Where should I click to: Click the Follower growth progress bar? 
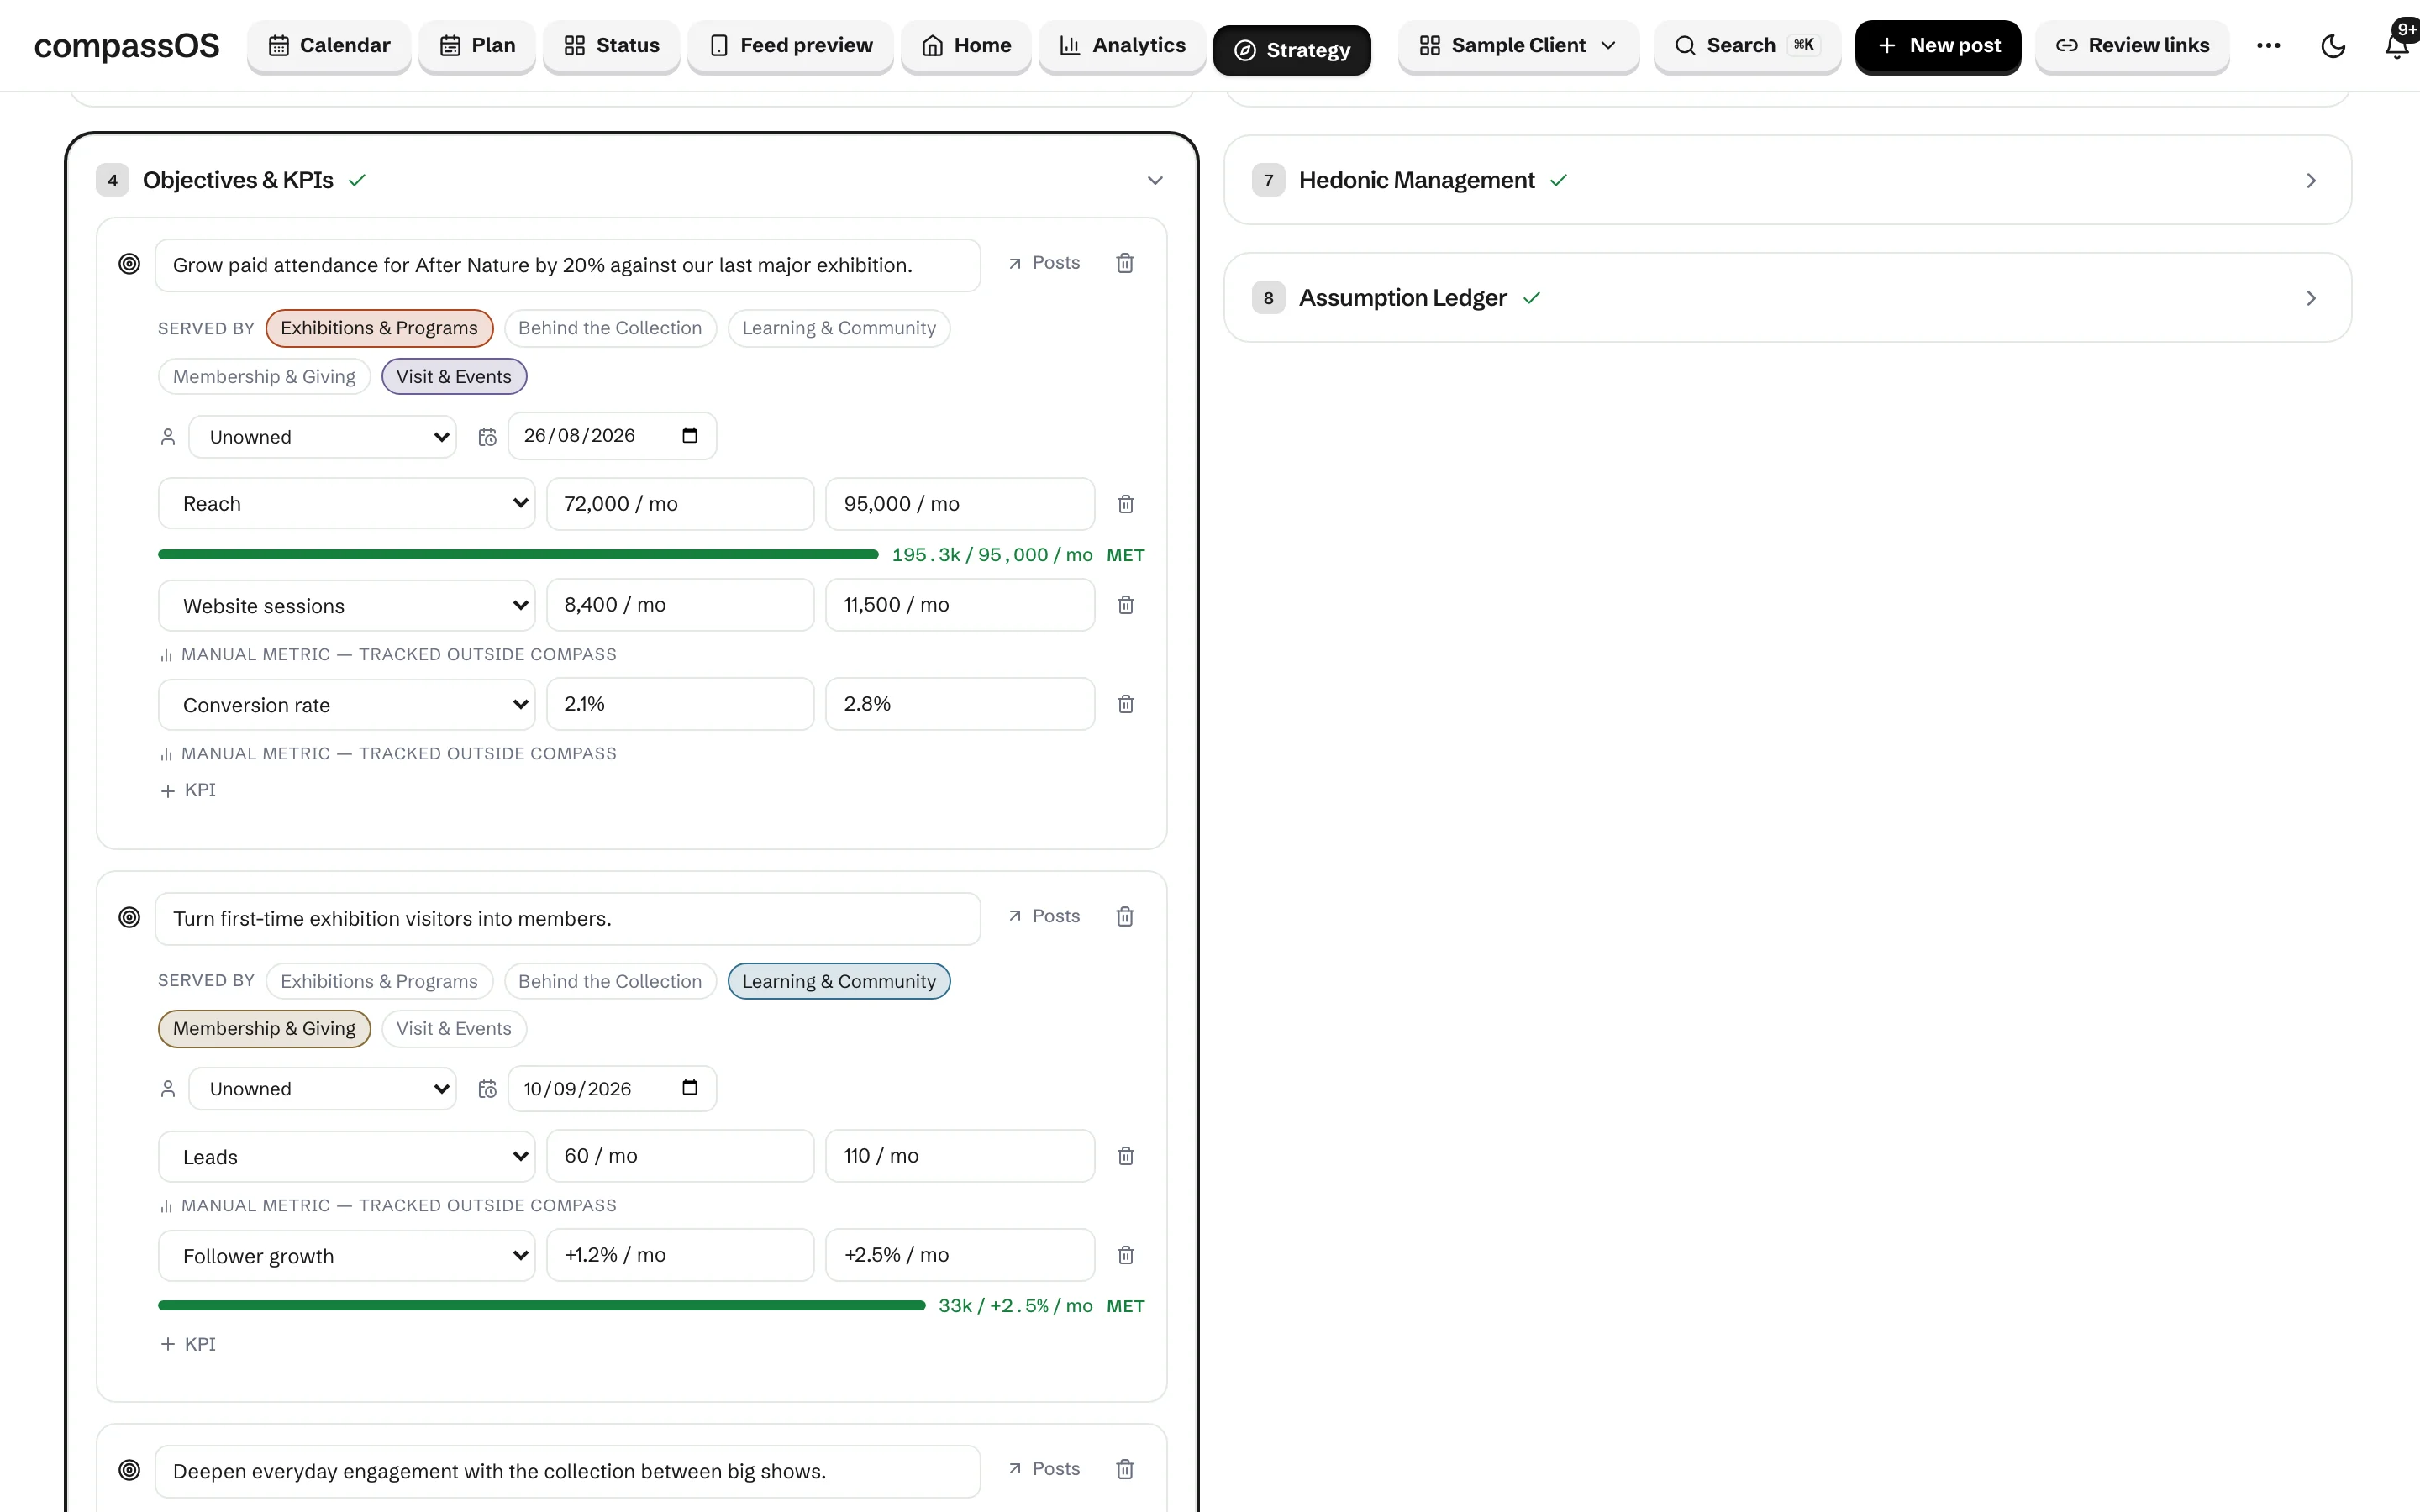[x=542, y=1306]
